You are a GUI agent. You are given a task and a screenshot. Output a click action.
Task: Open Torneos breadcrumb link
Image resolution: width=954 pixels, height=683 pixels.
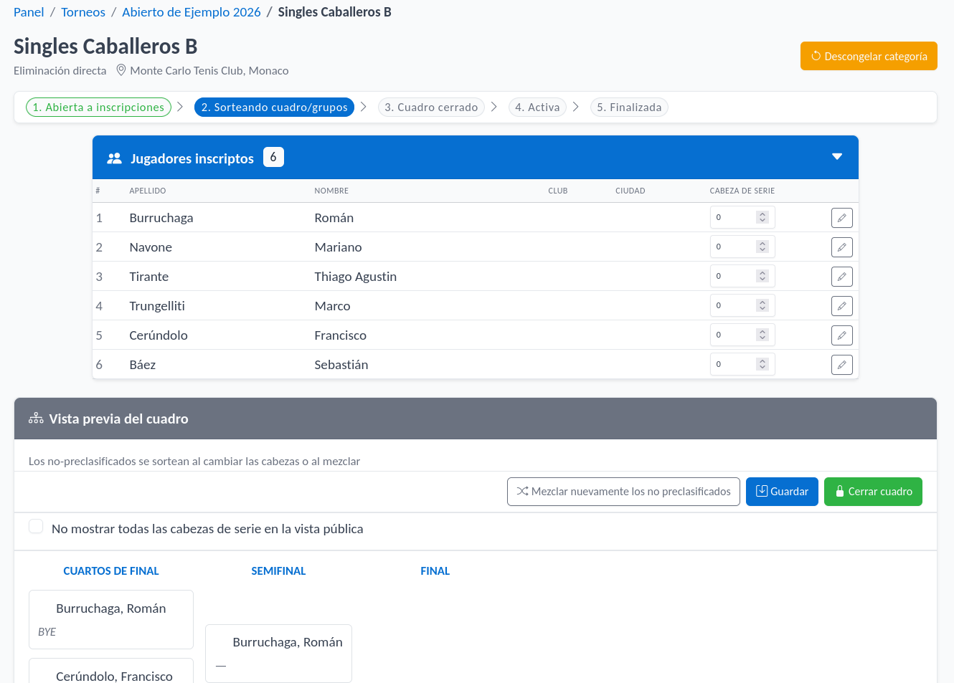pyautogui.click(x=83, y=12)
